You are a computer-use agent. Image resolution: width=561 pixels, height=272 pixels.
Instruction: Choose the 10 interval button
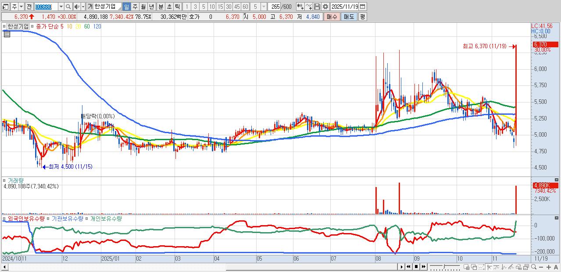(212, 7)
